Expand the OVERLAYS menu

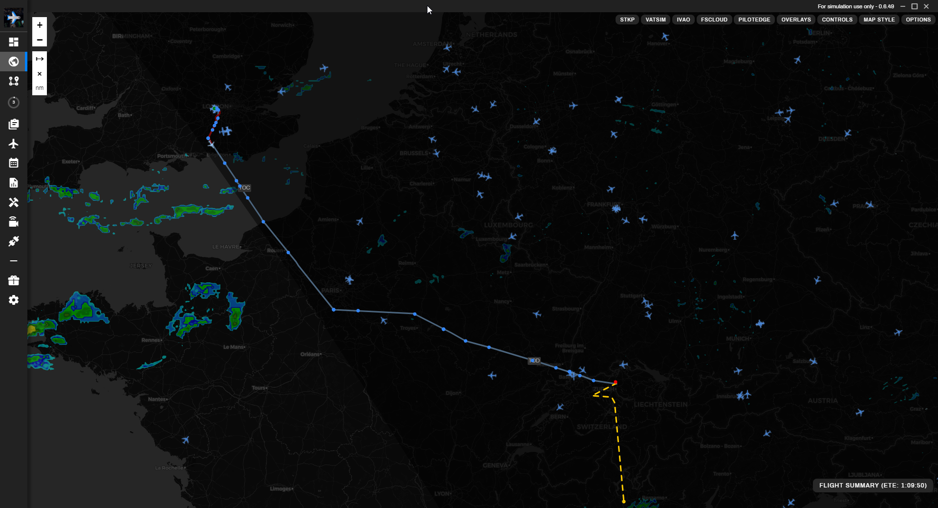[x=796, y=20]
